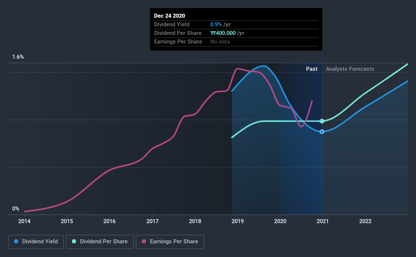416x257 pixels.
Task: Click the 0% y-axis label
Action: point(16,208)
